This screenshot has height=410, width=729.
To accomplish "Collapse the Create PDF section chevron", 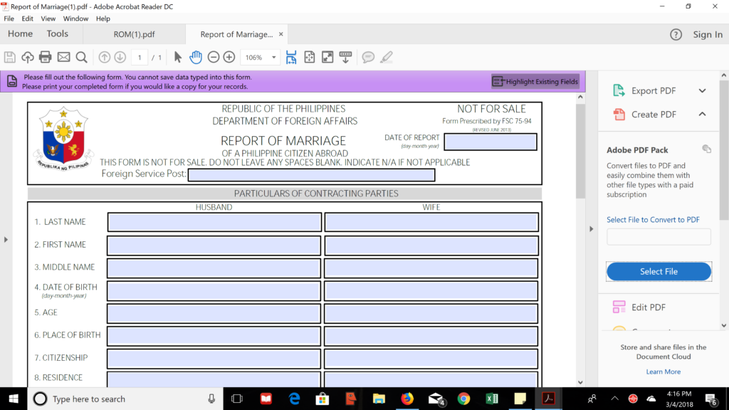I will (x=702, y=114).
